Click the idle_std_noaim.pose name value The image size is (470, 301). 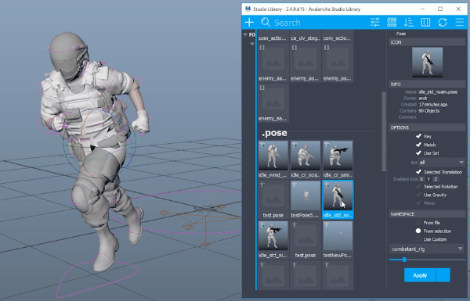(x=438, y=91)
